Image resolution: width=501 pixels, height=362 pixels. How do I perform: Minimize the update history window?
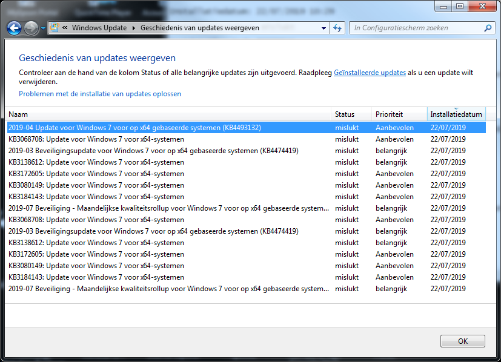(x=443, y=7)
